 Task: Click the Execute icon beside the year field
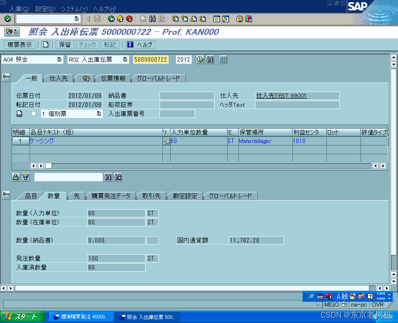tap(199, 60)
